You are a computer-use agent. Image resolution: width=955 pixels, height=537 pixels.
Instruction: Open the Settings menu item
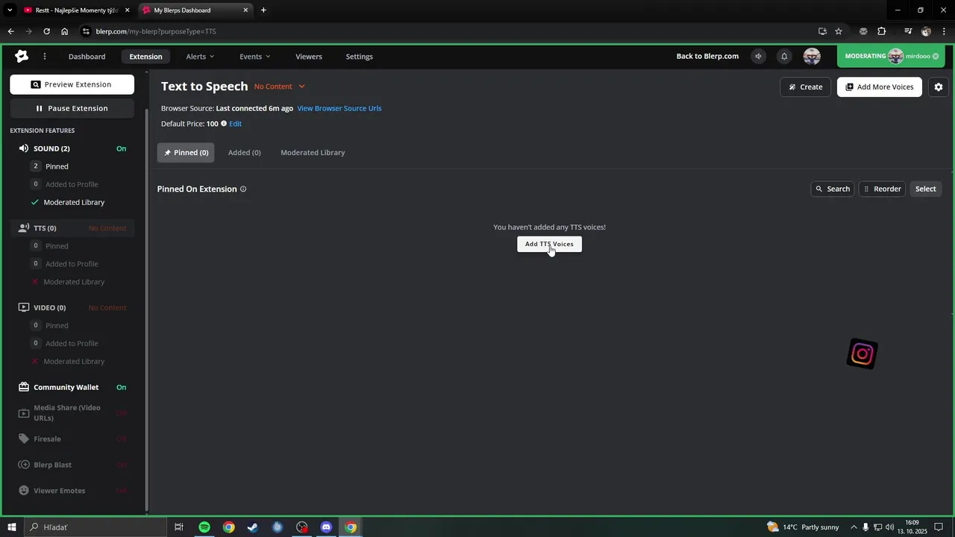359,57
